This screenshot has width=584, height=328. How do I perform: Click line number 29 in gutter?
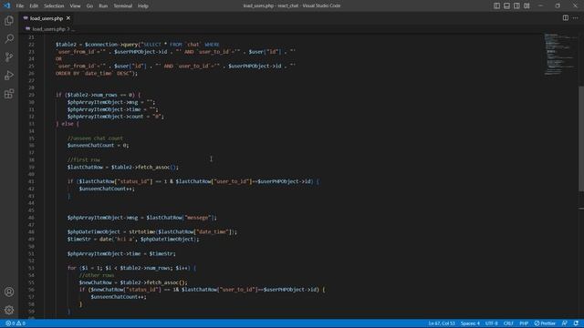tap(32, 95)
